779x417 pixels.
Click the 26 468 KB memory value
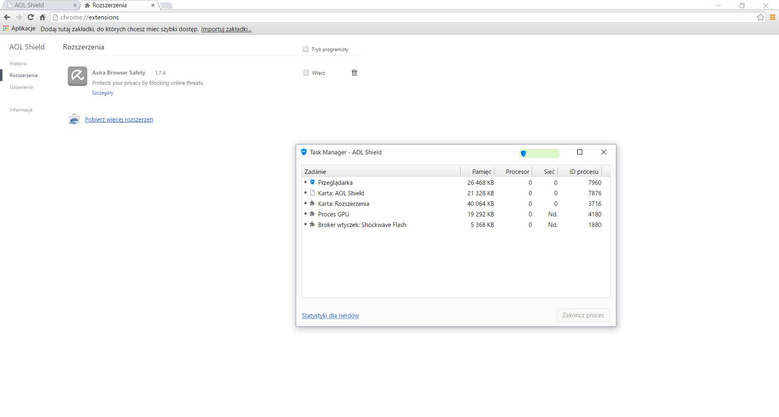(481, 183)
